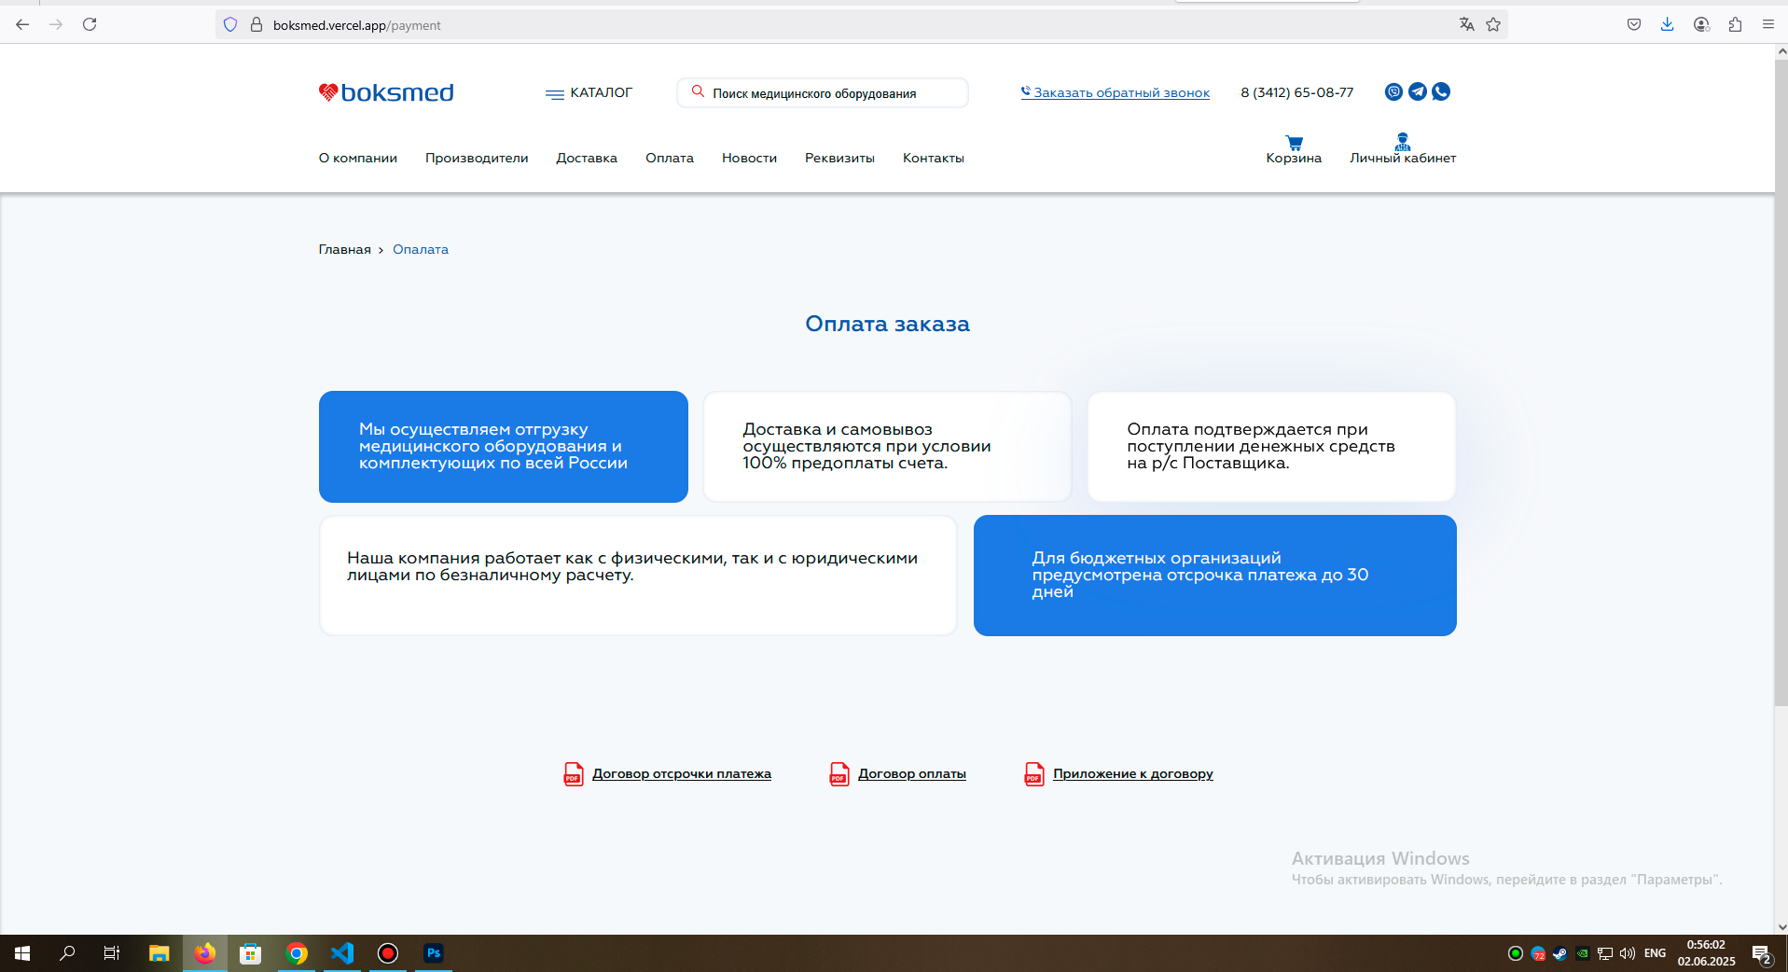Viewport: 1788px width, 972px height.
Task: Click the boksmed heart logo
Action: point(386,92)
